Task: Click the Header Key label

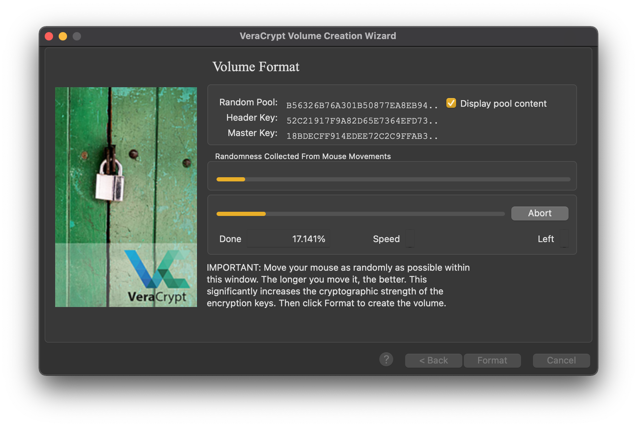Action: click(x=252, y=118)
